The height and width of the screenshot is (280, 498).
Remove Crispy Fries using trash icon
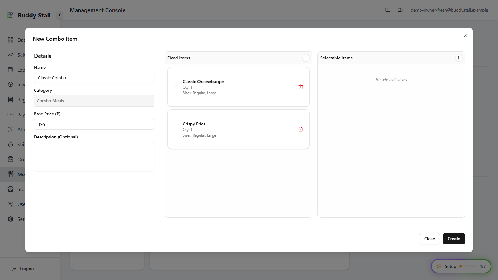pyautogui.click(x=301, y=129)
